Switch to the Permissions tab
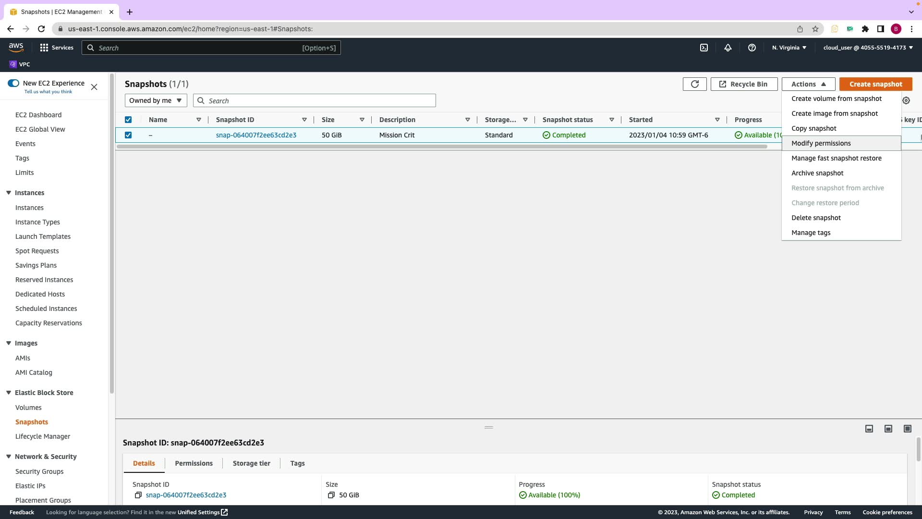Screen dimensions: 922x519 pos(194,463)
